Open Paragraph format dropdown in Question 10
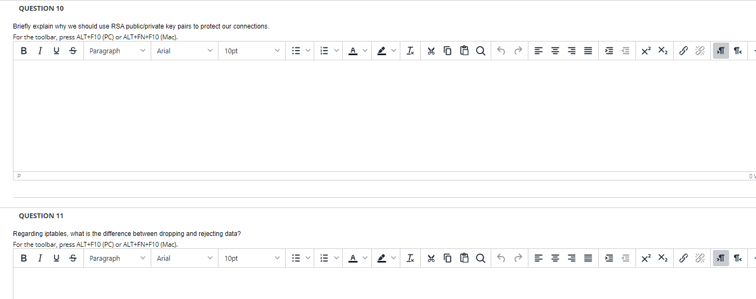 [117, 51]
